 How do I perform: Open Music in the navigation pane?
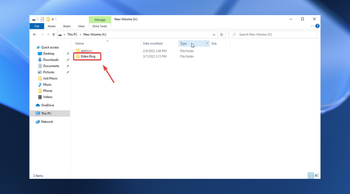click(x=45, y=85)
